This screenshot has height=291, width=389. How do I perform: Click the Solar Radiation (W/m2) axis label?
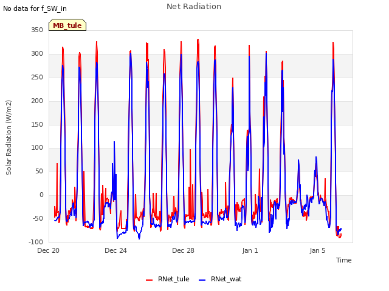pos(9,138)
